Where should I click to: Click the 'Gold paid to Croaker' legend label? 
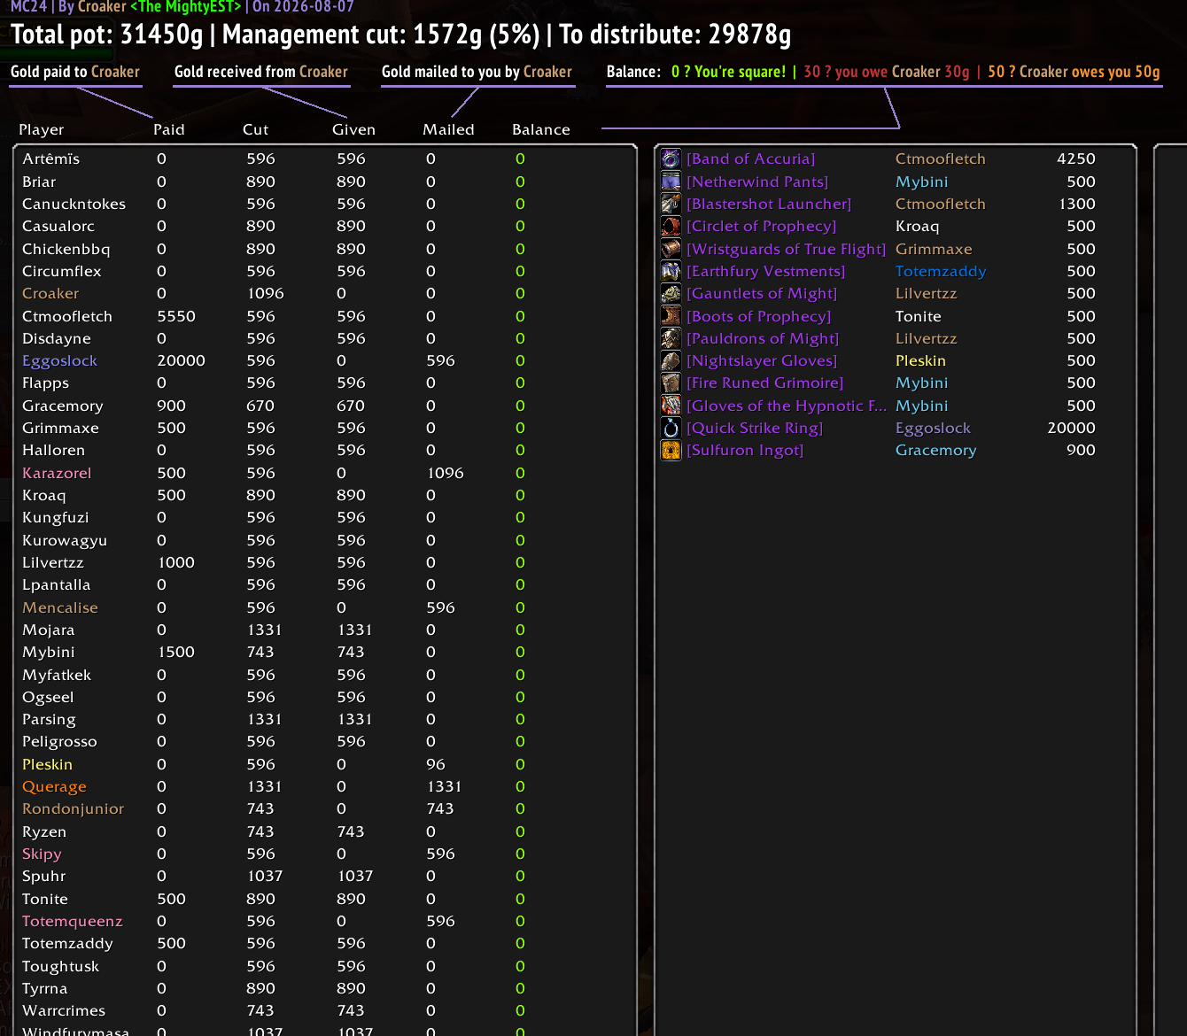[x=75, y=72]
